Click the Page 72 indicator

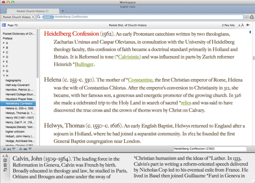click(12, 25)
